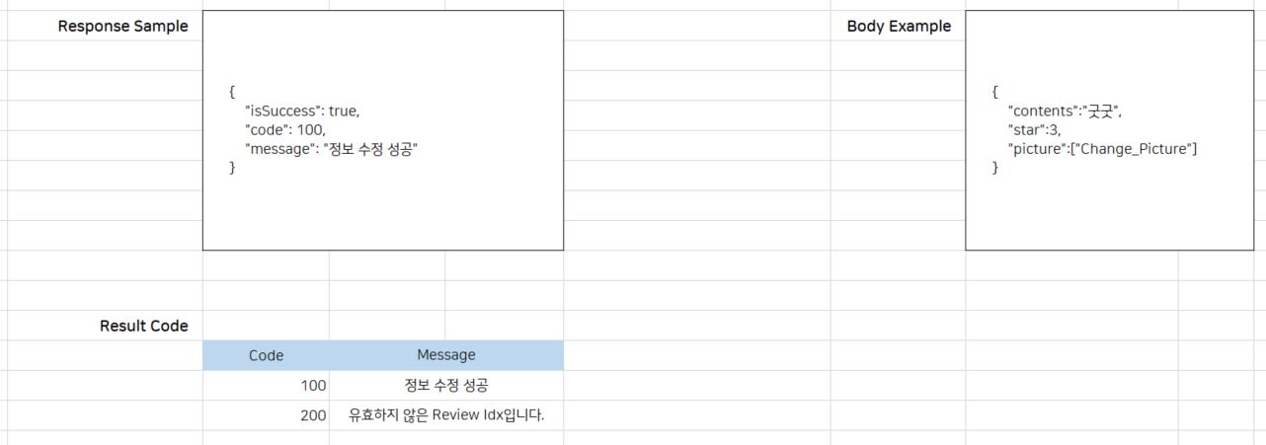The height and width of the screenshot is (445, 1266).
Task: Select the "Response Sample" label cell
Action: pyautogui.click(x=122, y=27)
